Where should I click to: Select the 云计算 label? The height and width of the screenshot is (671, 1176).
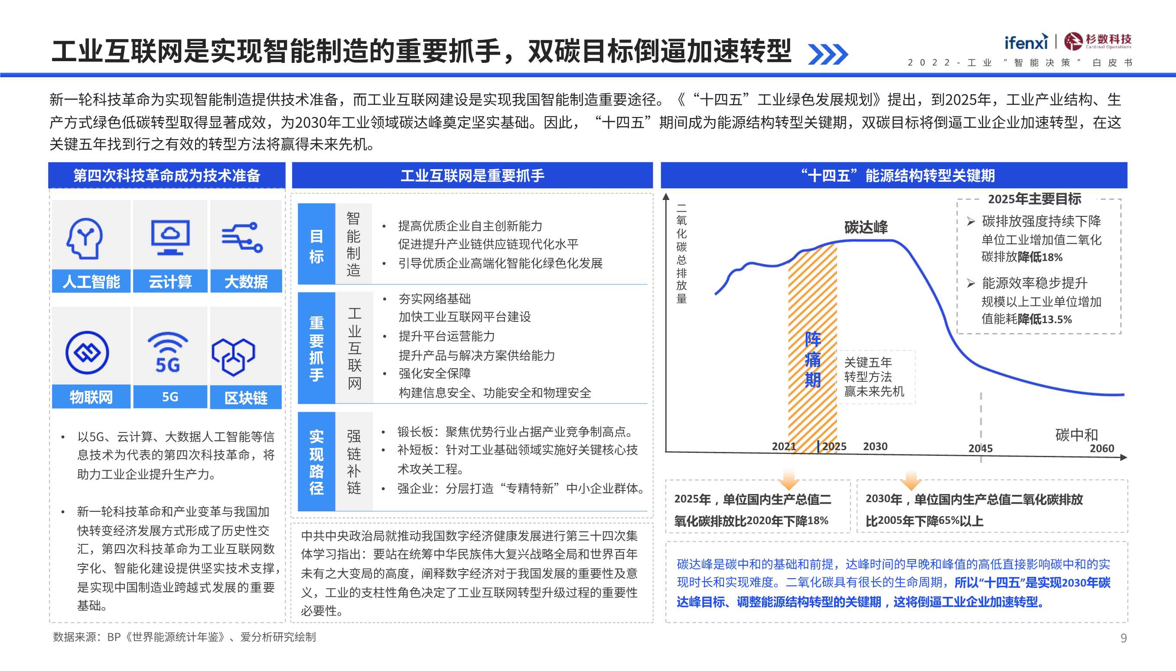[x=170, y=281]
